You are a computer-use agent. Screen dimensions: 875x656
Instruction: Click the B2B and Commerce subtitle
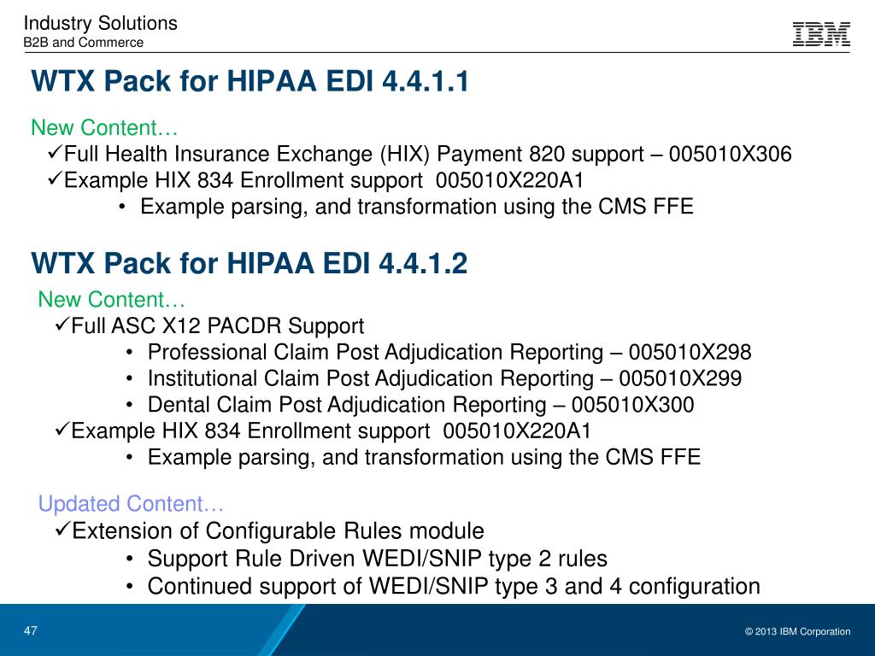(83, 43)
